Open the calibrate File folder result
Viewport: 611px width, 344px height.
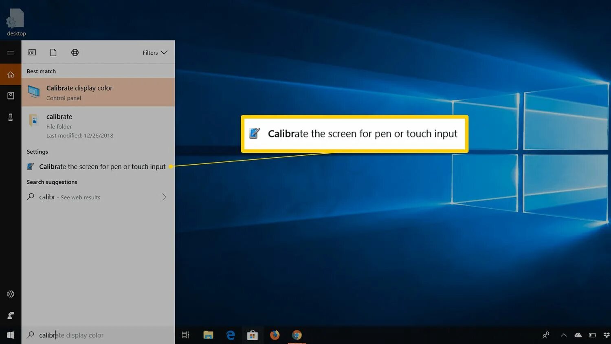click(98, 125)
